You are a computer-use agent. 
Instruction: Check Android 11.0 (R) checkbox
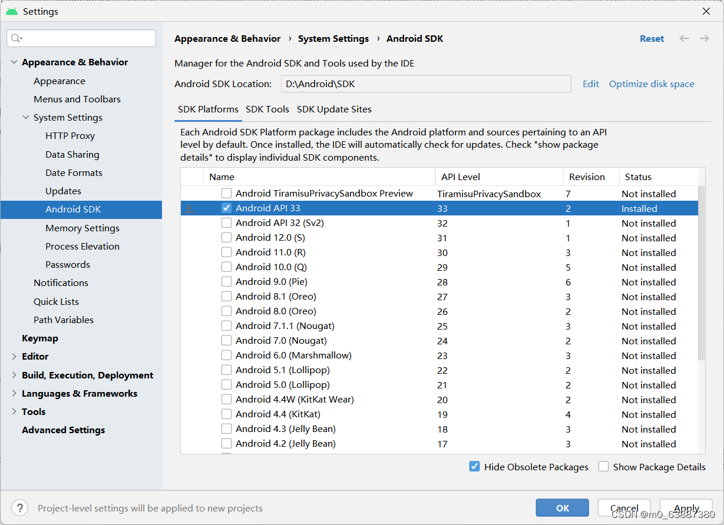[226, 252]
